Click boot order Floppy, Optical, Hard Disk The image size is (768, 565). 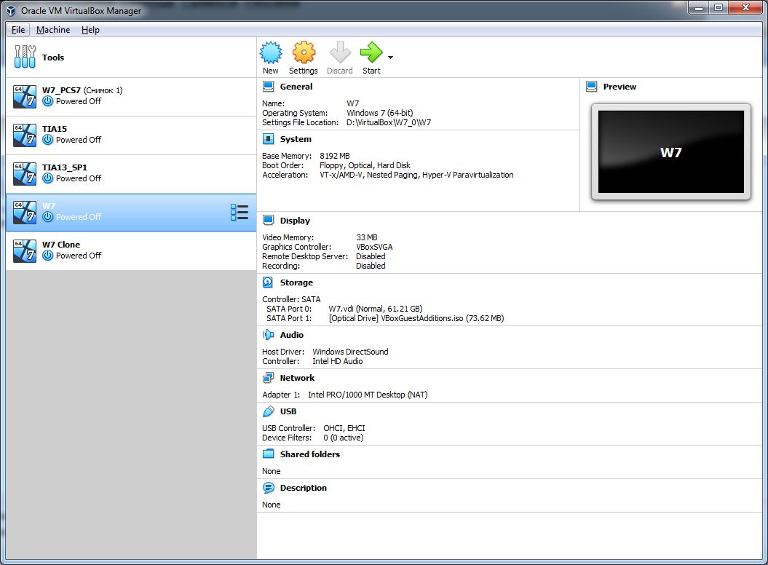tap(365, 165)
